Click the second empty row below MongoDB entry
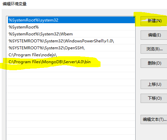The width and height of the screenshot is (167, 140). coord(71,75)
